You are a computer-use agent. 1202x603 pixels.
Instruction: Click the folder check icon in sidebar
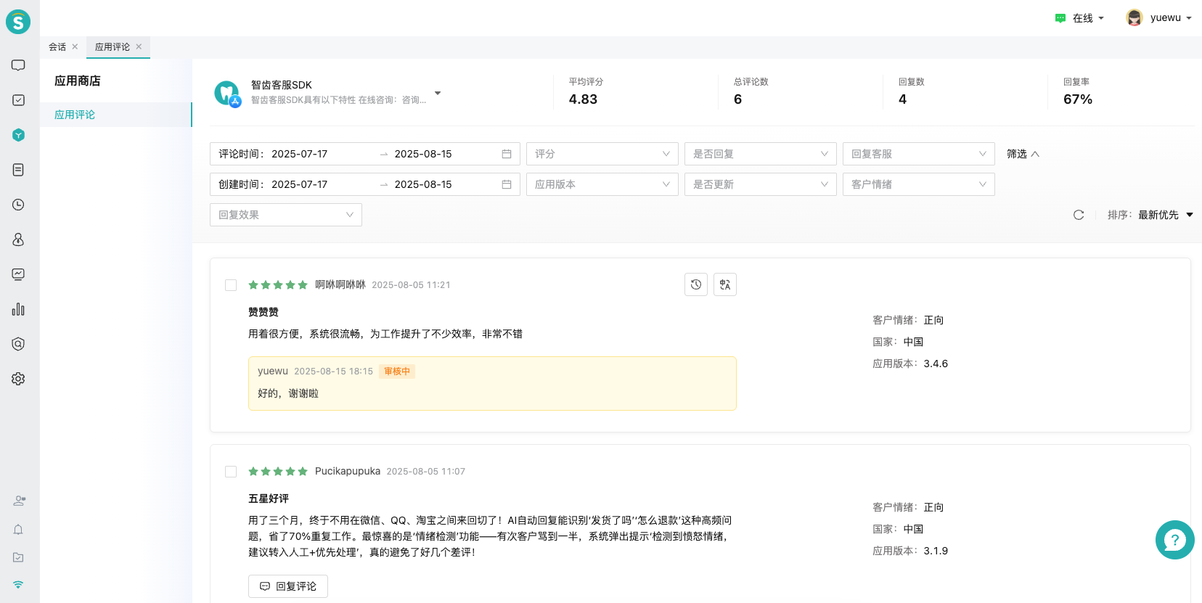pos(18,557)
